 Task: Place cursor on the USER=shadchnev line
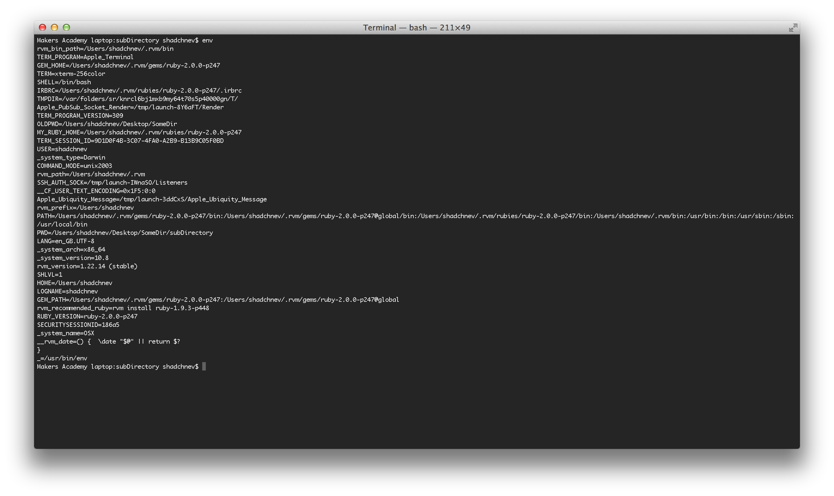coord(62,149)
